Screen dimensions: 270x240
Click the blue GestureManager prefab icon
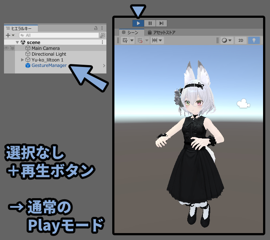[x=28, y=65]
